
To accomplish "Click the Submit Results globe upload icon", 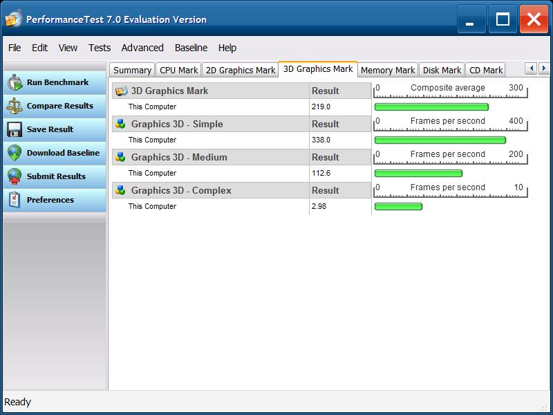I will 15,176.
